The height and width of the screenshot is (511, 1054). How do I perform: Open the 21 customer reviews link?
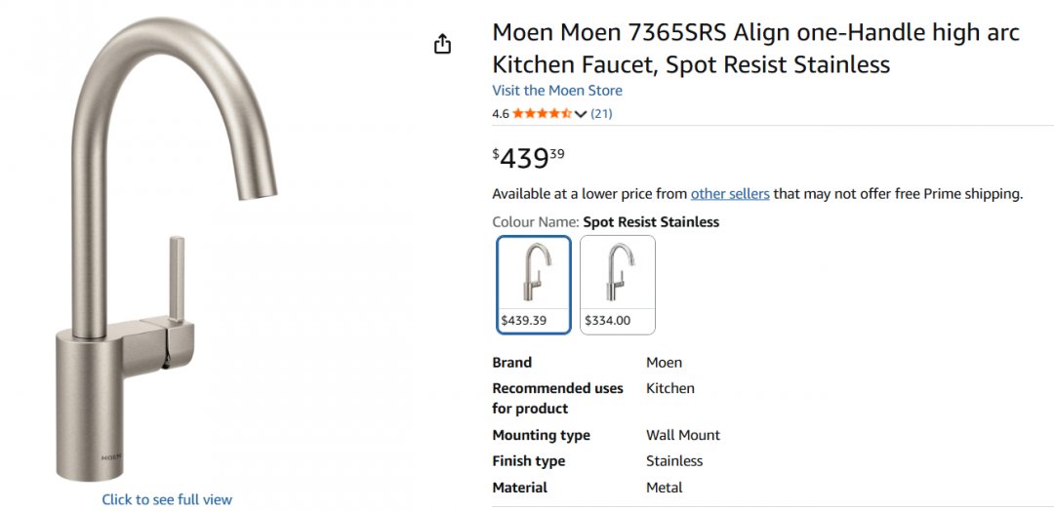click(x=601, y=113)
